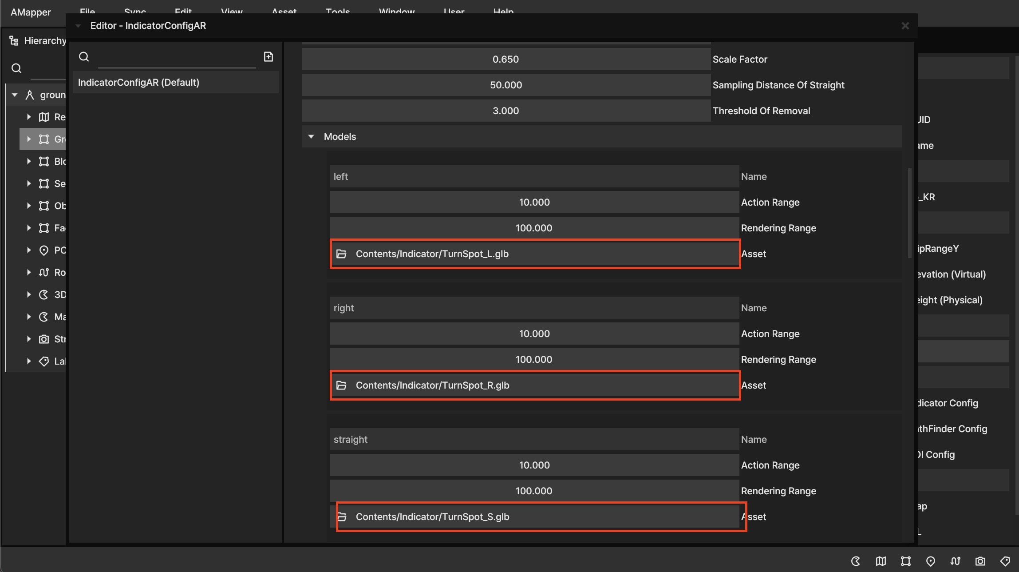Click the location pin icon in bottom bar
This screenshot has height=572, width=1019.
[931, 561]
